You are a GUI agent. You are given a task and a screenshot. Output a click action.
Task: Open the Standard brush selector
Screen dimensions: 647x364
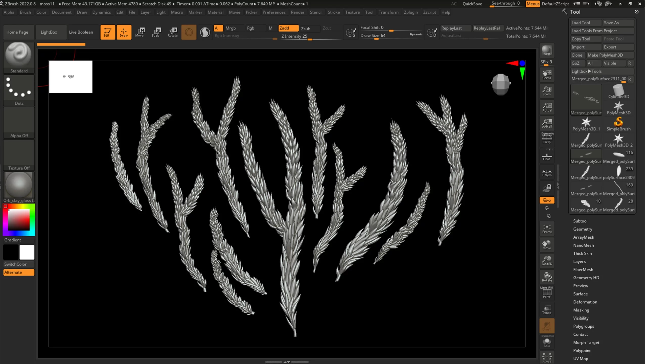point(19,58)
